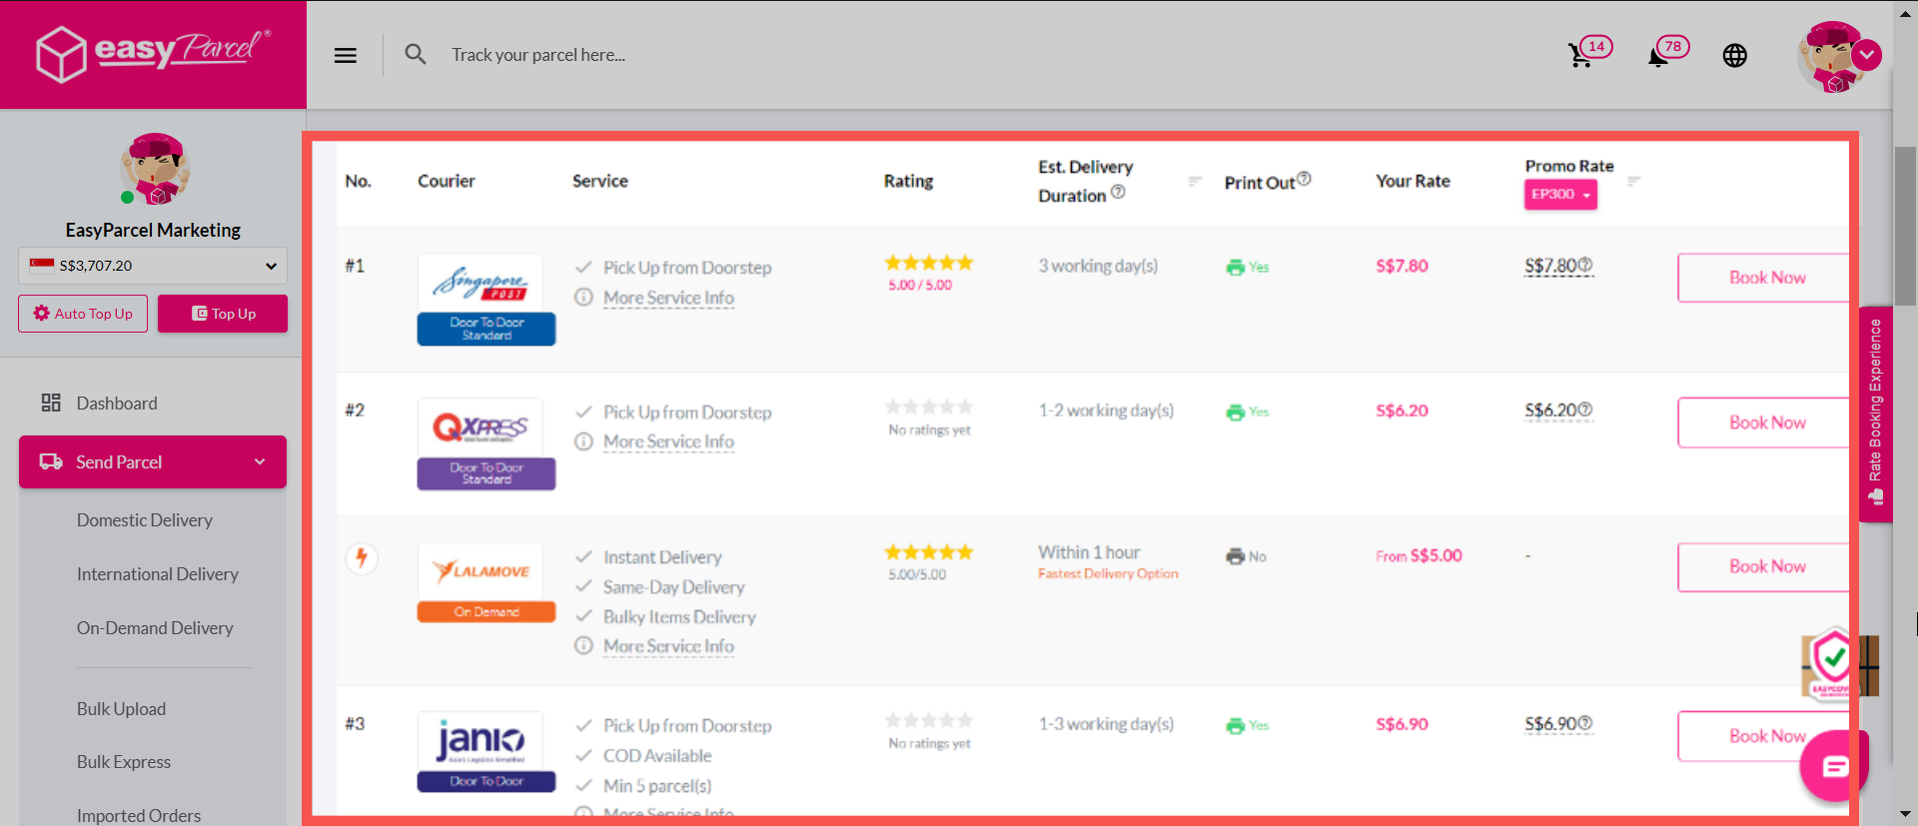
Task: Open More Service Info for Singapore Post
Action: tap(668, 298)
